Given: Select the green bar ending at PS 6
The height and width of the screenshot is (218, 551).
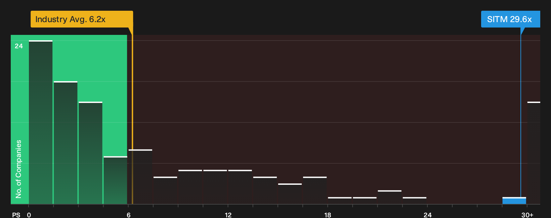Looking at the screenshot, I should point(115,180).
